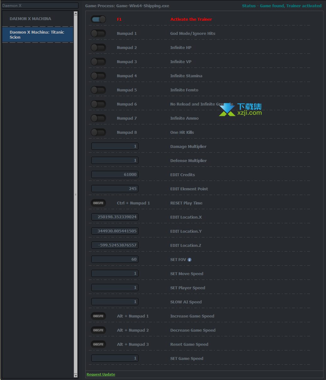Click the Numpad 5 hotkey label
Screen dimensions: 326x380
tap(127, 90)
